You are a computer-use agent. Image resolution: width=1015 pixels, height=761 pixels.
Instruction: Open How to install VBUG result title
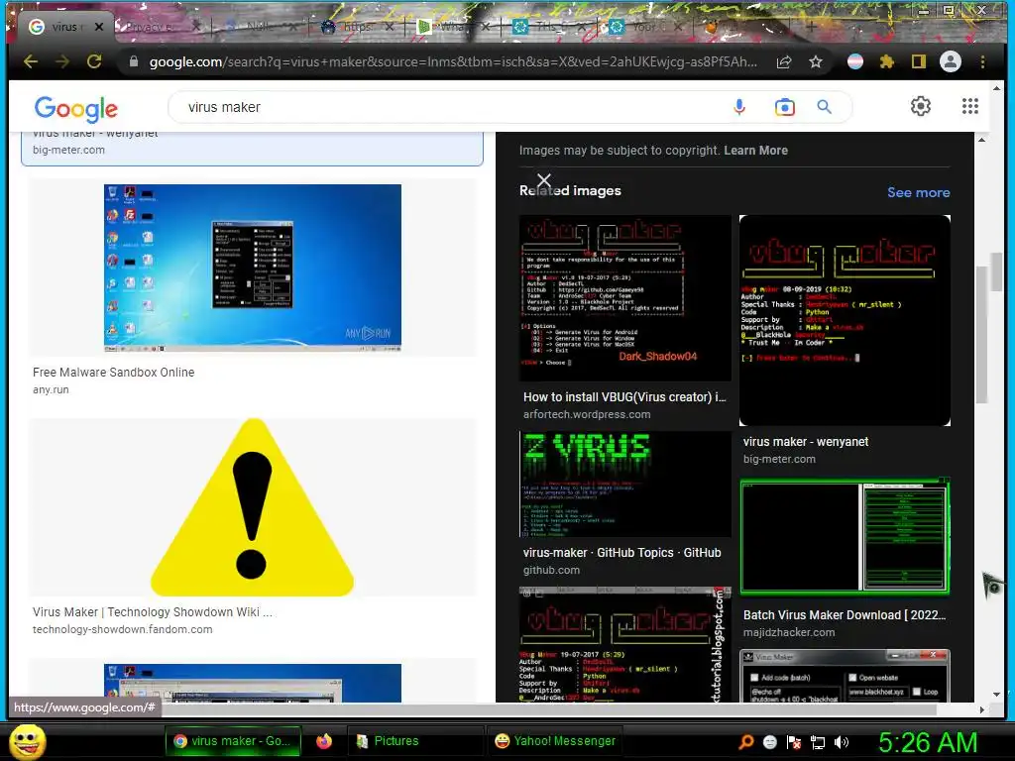pos(624,396)
